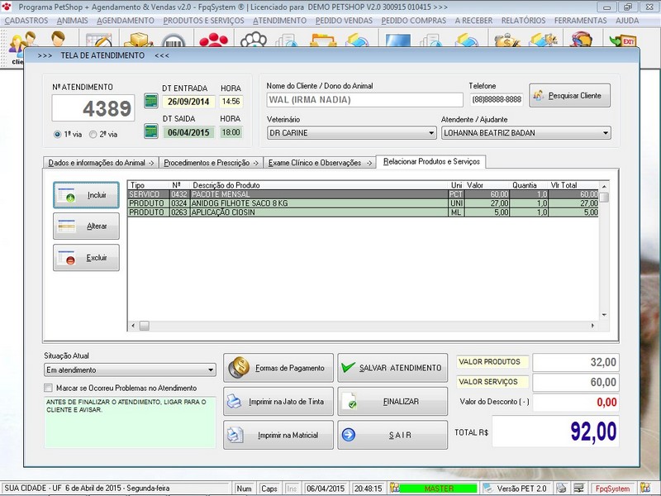Image resolution: width=661 pixels, height=496 pixels.
Task: Select the 2ª via radio option
Action: pyautogui.click(x=93, y=134)
